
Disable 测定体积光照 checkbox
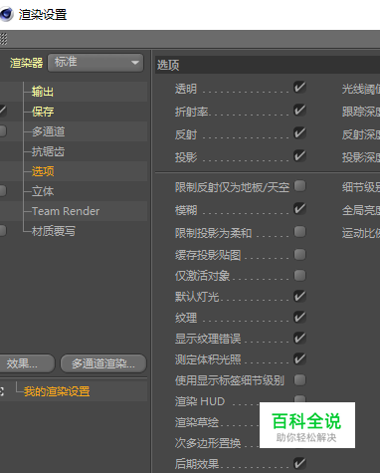pos(299,358)
